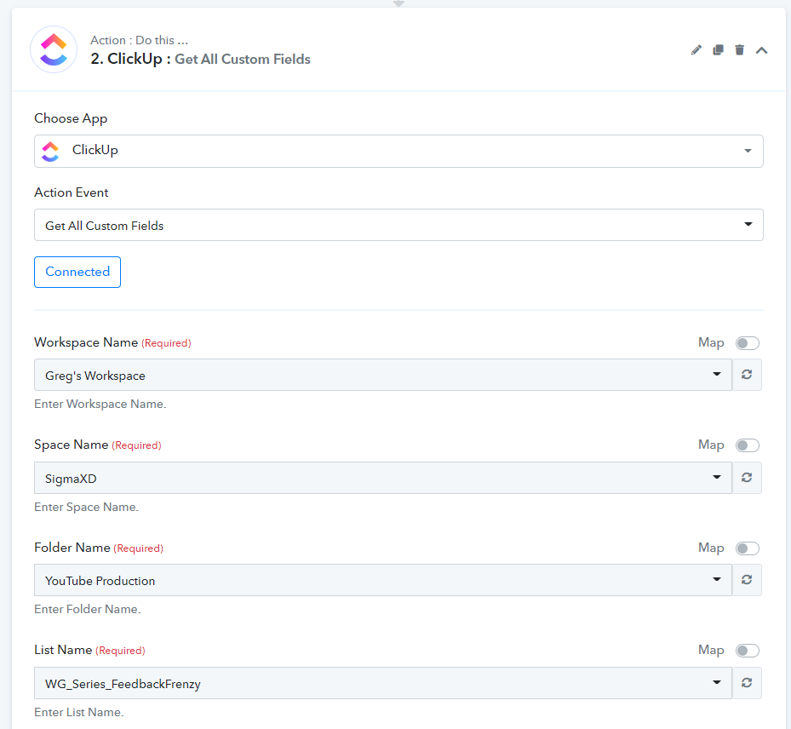Delete the action with trash icon
This screenshot has width=791, height=729.
(x=740, y=50)
